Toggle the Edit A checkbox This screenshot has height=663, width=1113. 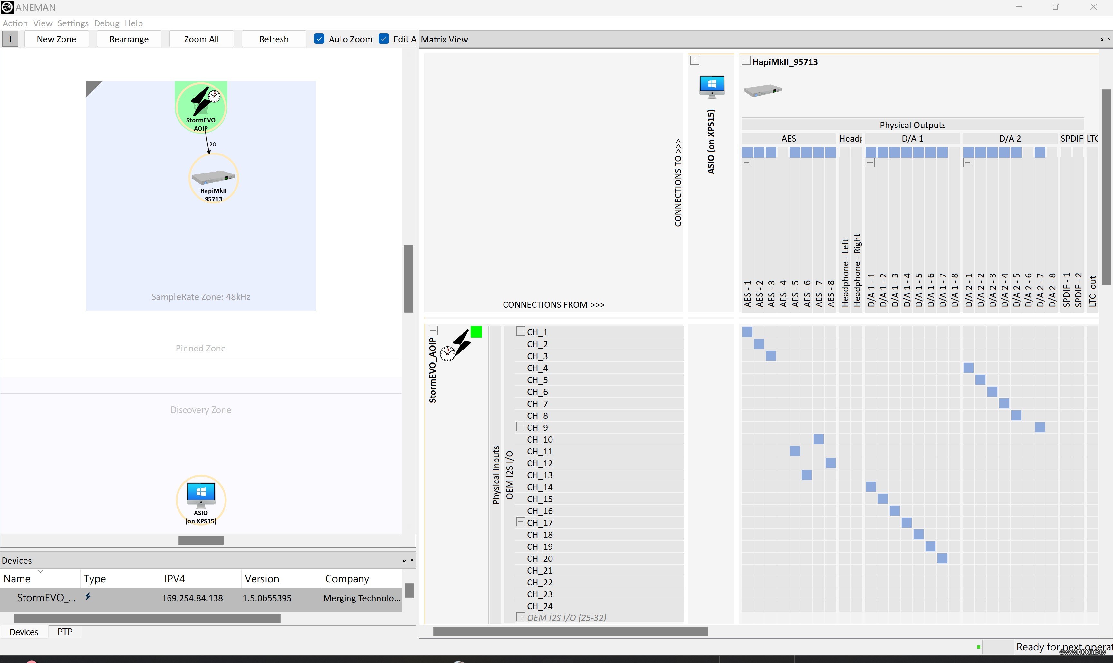coord(384,39)
